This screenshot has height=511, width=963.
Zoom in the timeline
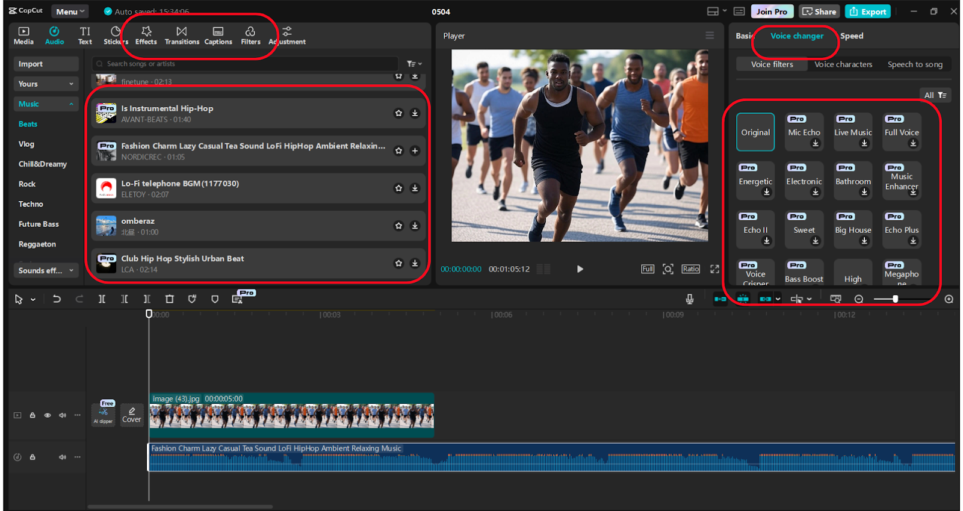click(x=949, y=299)
